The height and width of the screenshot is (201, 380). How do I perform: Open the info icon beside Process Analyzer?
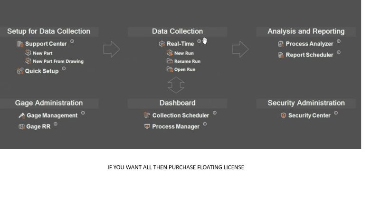coord(339,41)
